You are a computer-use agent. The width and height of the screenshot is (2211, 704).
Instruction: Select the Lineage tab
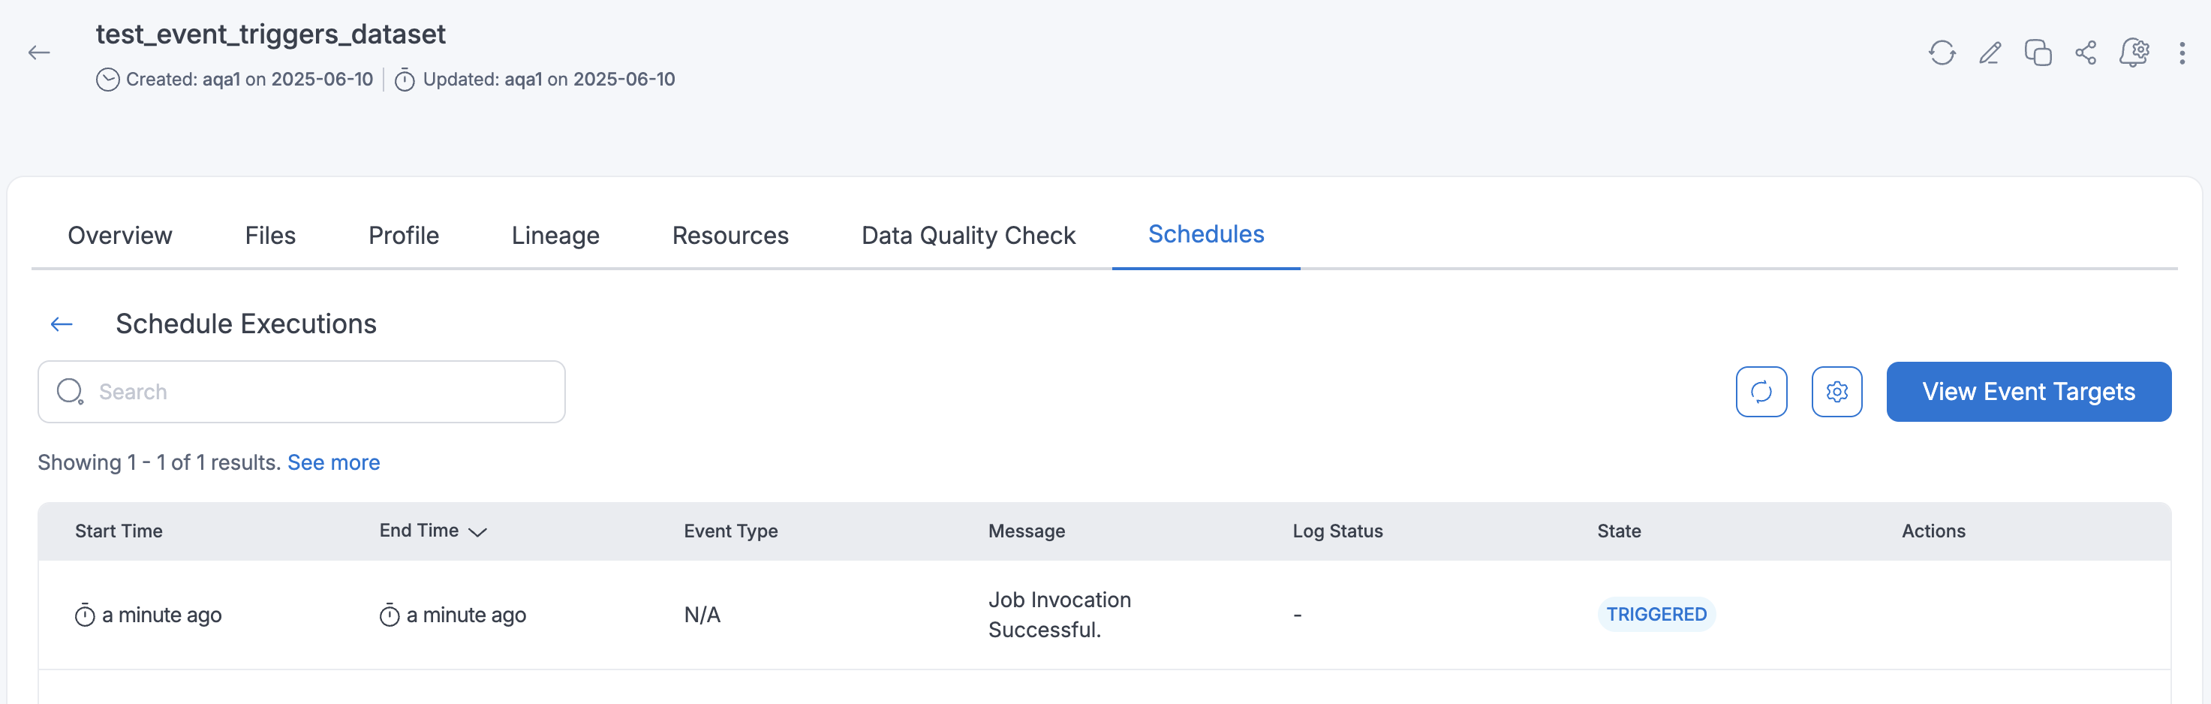pos(555,235)
